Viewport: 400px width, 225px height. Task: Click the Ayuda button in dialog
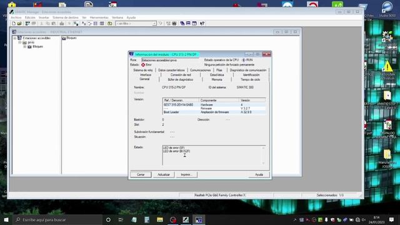[259, 175]
